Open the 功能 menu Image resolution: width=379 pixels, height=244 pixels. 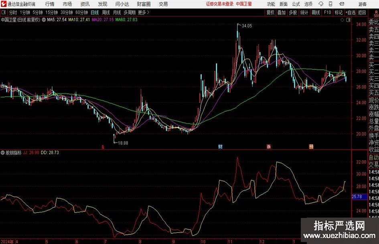pos(271,4)
